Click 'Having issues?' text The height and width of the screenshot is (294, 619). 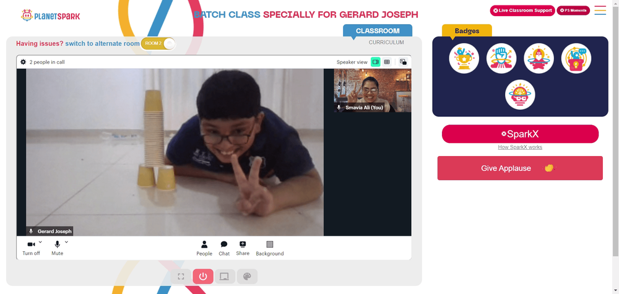pyautogui.click(x=40, y=43)
